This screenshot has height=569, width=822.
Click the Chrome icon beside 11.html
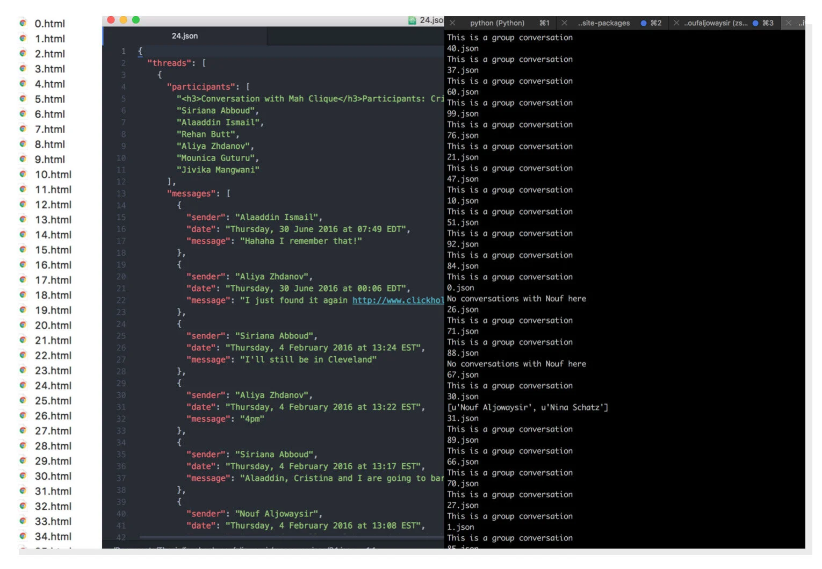pyautogui.click(x=23, y=189)
